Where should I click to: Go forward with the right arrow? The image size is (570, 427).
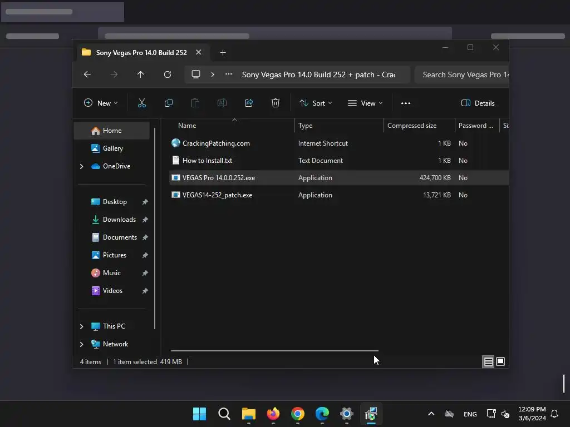[x=114, y=75]
